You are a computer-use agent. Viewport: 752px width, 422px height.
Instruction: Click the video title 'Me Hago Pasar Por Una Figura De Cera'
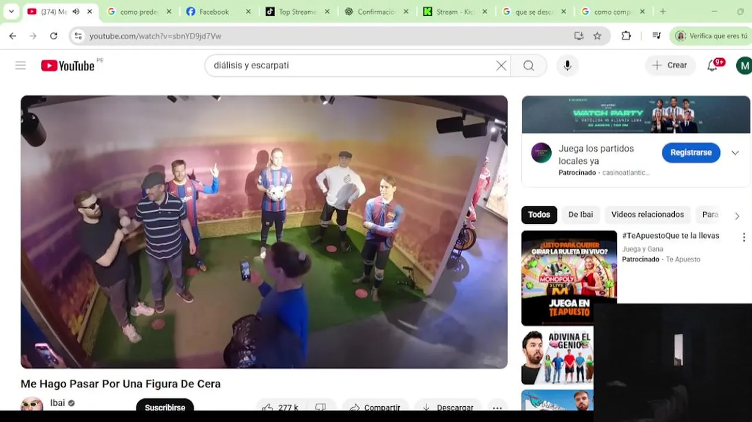[121, 384]
